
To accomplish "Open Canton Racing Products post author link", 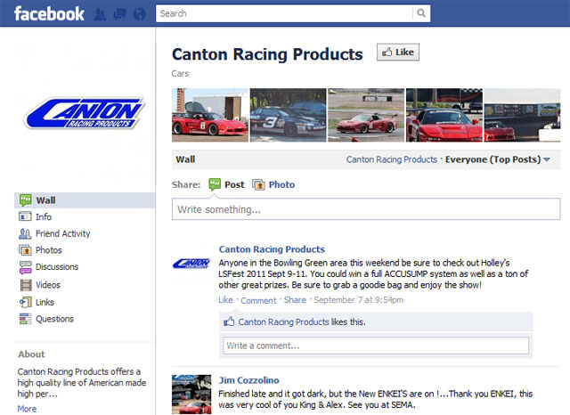I will tap(272, 249).
